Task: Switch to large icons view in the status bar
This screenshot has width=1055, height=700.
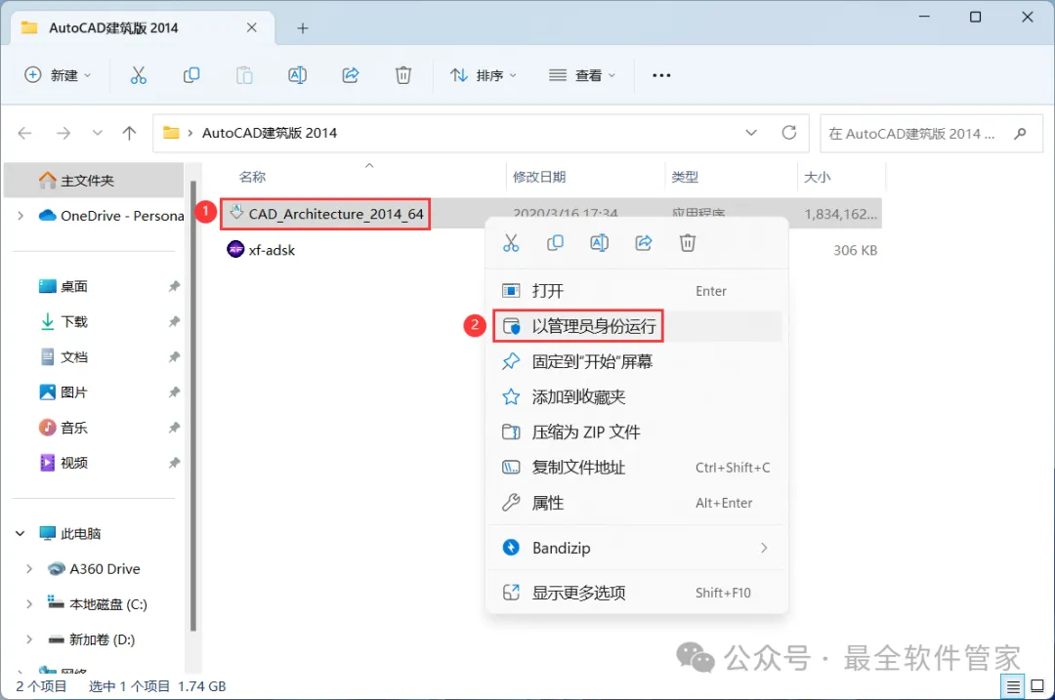Action: [x=1037, y=686]
